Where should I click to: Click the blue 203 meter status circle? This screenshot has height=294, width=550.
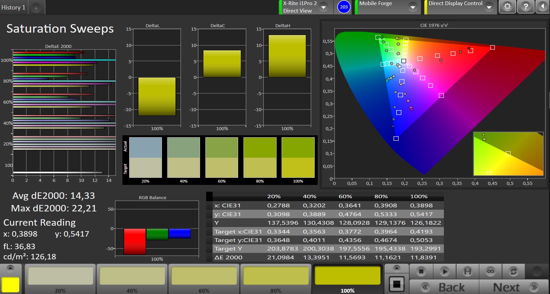click(x=344, y=7)
